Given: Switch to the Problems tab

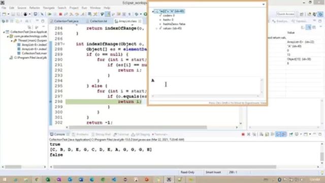Looking at the screenshot, I should 80,134.
